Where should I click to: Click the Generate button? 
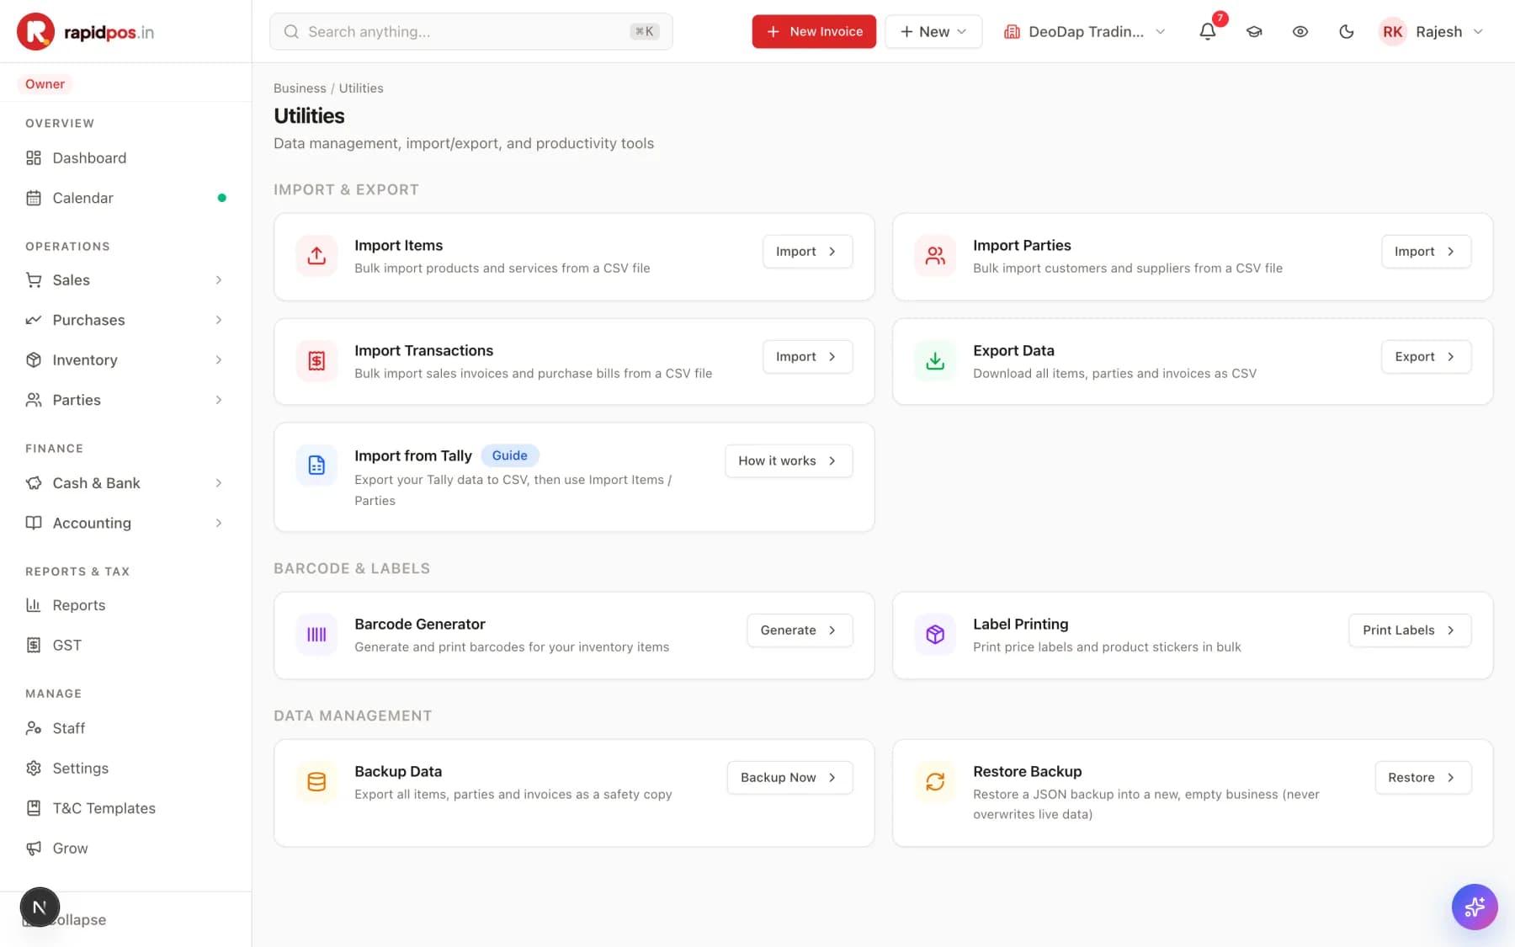800,630
